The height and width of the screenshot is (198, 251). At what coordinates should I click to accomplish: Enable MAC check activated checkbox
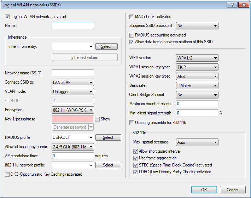tap(132, 17)
